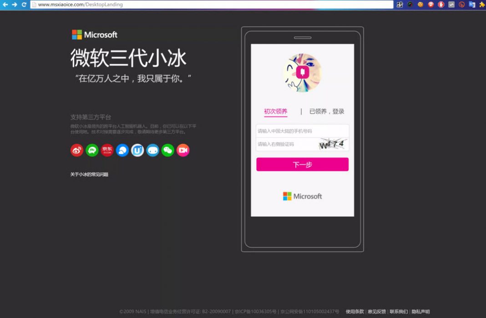
Task: Click the 支持第三方平台 heading text
Action: [x=91, y=117]
